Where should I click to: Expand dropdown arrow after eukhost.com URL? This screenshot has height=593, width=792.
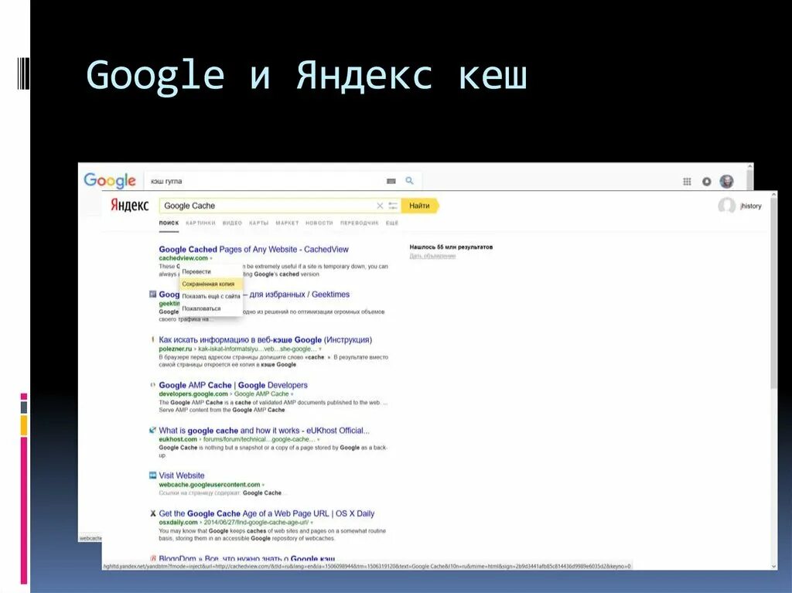[318, 439]
